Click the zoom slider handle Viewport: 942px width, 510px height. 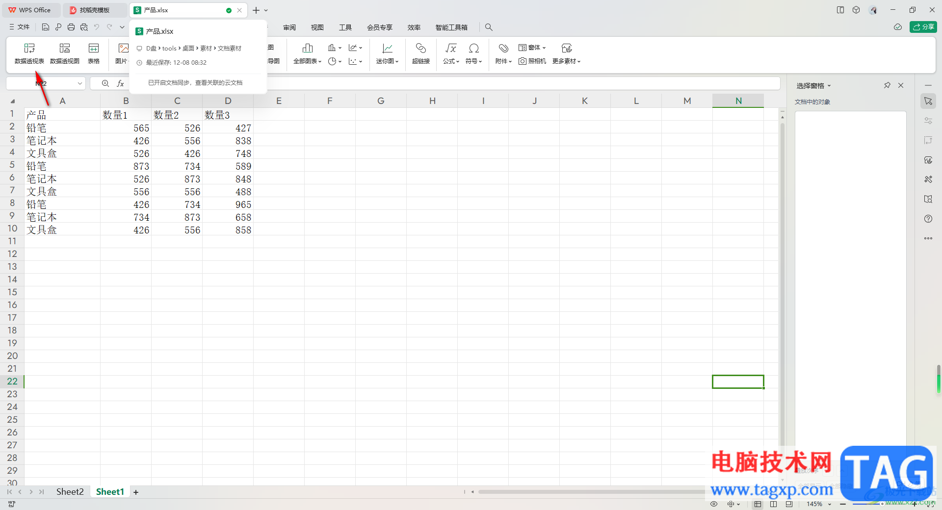click(x=882, y=504)
